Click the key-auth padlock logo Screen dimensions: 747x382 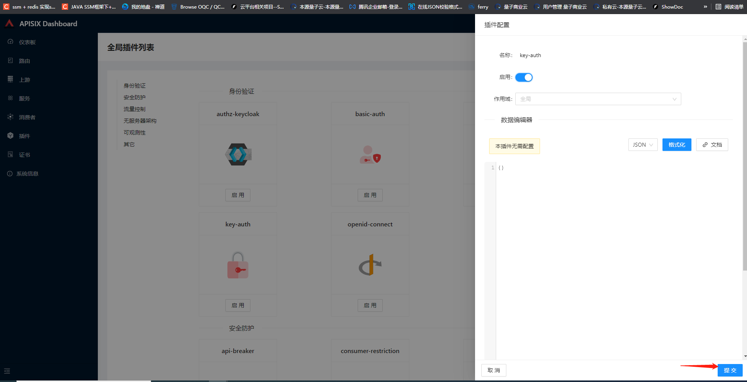click(x=238, y=265)
